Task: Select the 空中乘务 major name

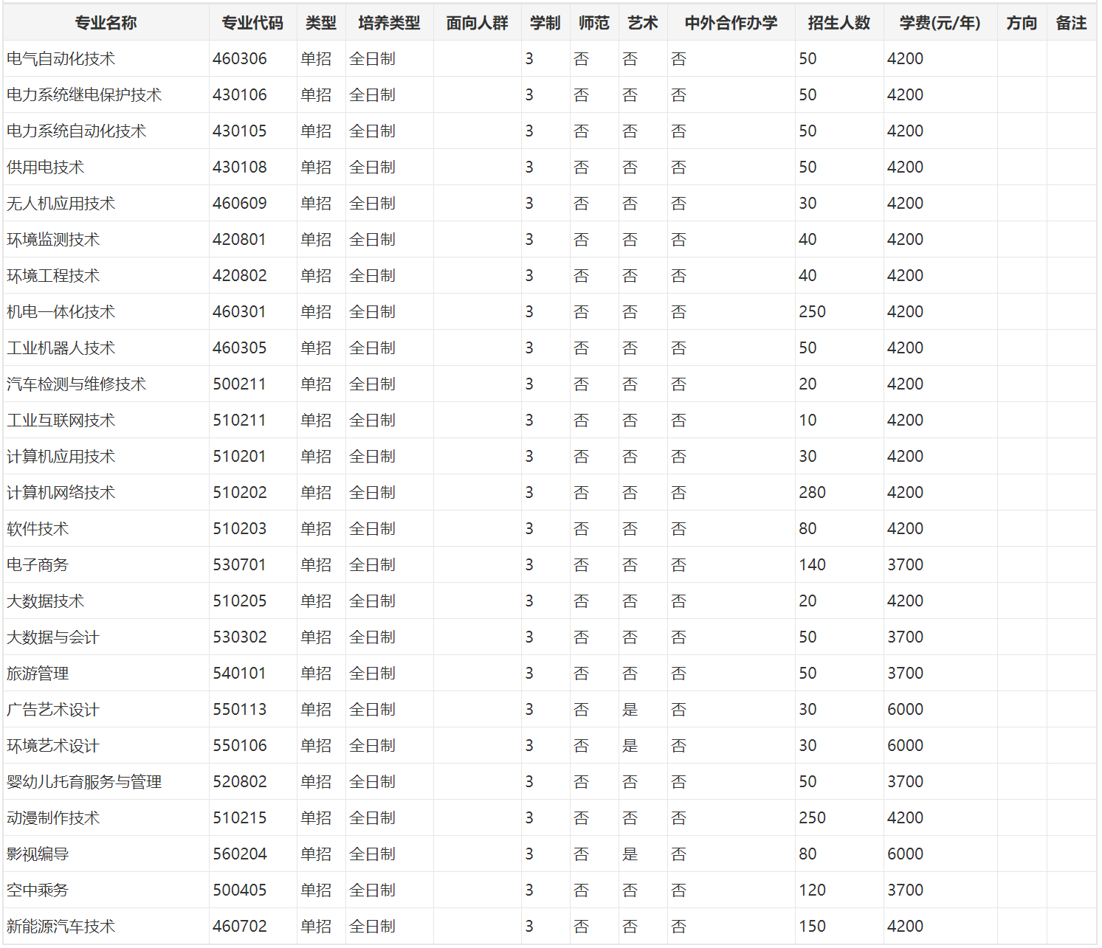Action: pyautogui.click(x=38, y=890)
